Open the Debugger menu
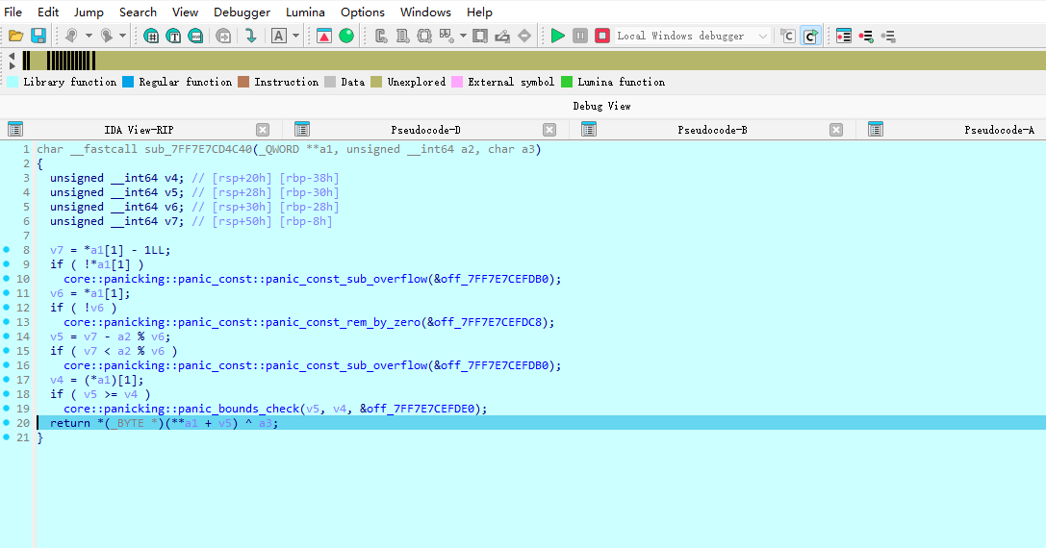 point(242,12)
